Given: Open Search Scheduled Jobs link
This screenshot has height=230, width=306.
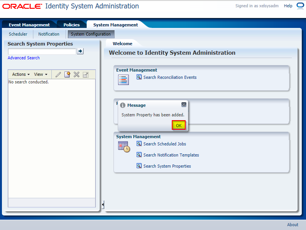Looking at the screenshot, I should click(x=165, y=144).
